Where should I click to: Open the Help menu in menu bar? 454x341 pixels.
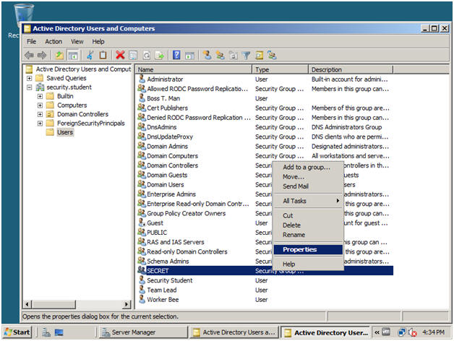click(98, 41)
